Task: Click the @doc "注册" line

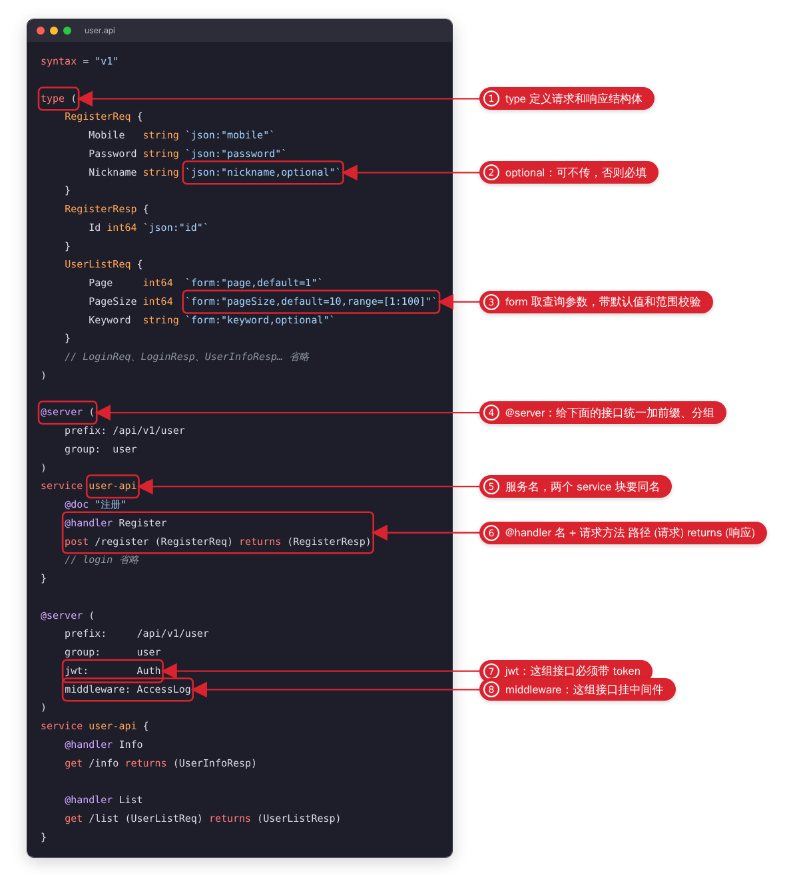Action: pyautogui.click(x=95, y=504)
